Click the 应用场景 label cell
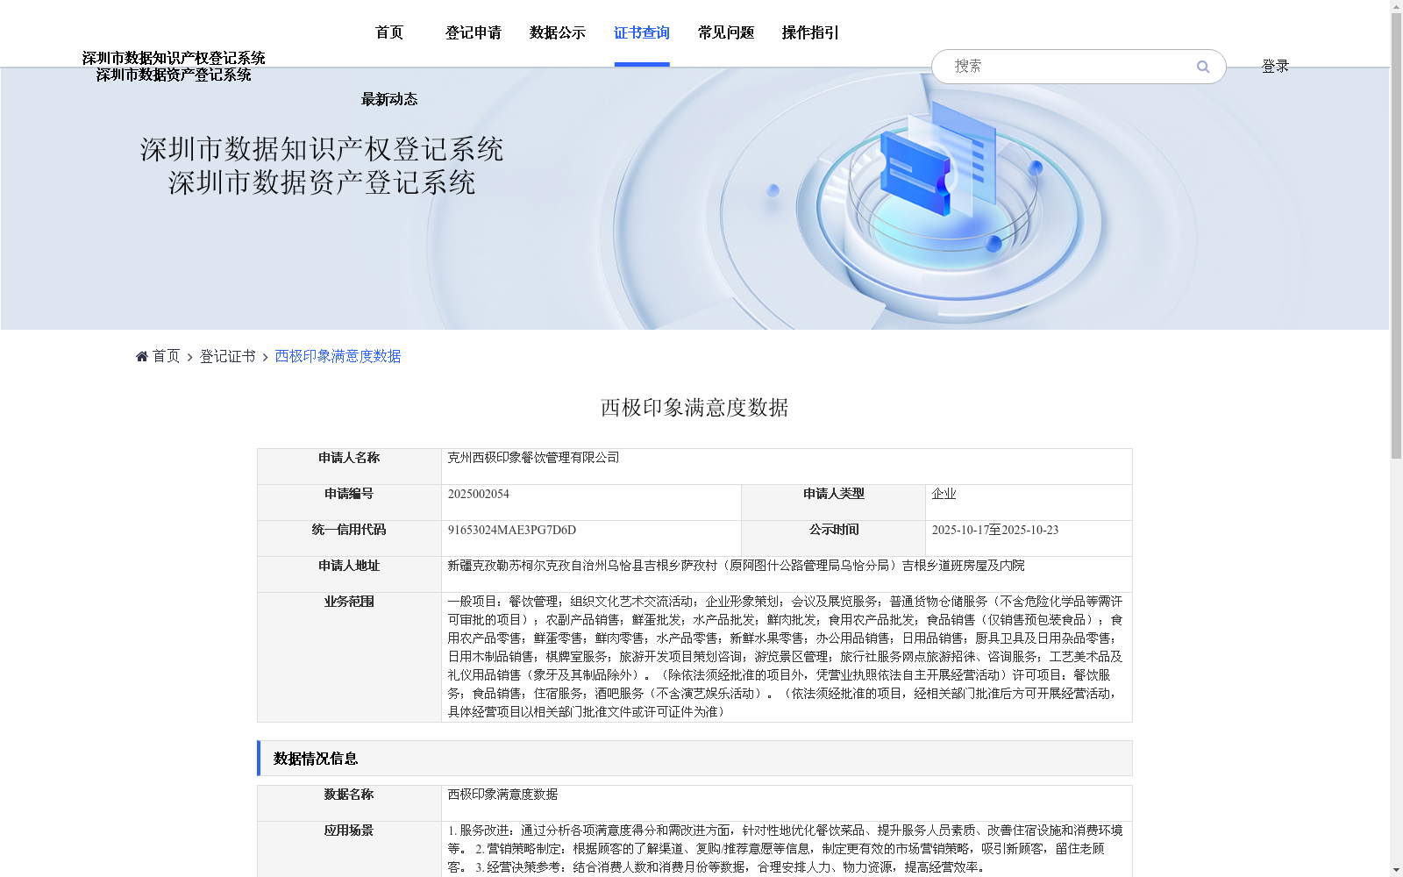 tap(349, 849)
